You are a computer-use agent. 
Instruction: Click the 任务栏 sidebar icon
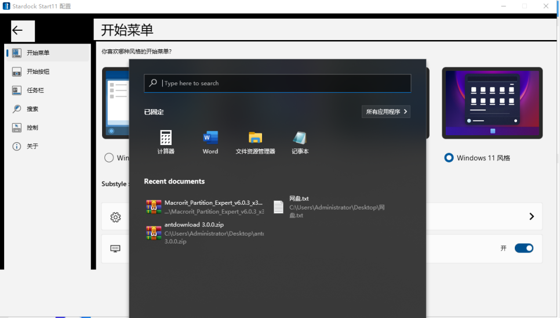point(16,91)
